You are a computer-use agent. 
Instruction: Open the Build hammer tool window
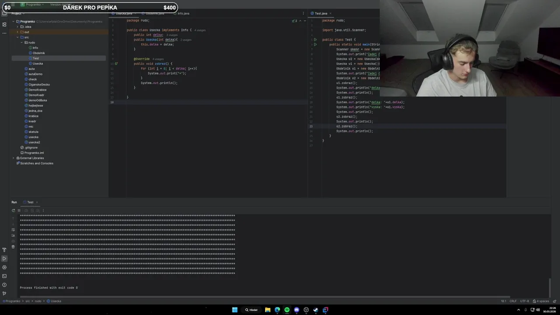4,250
